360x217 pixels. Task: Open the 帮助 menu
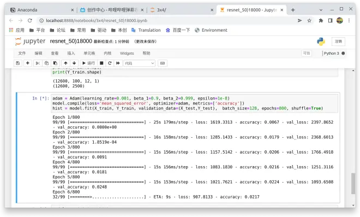coord(146,53)
